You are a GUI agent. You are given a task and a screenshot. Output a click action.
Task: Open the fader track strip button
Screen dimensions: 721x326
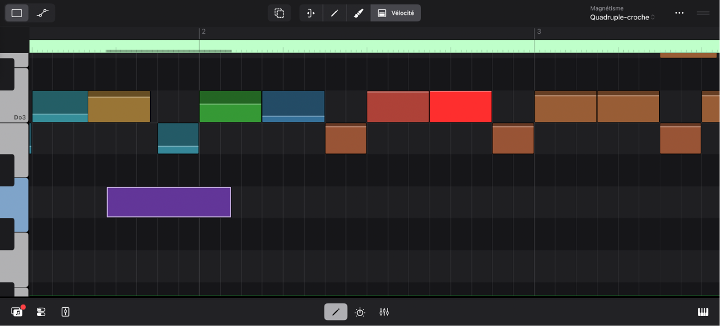(x=66, y=312)
